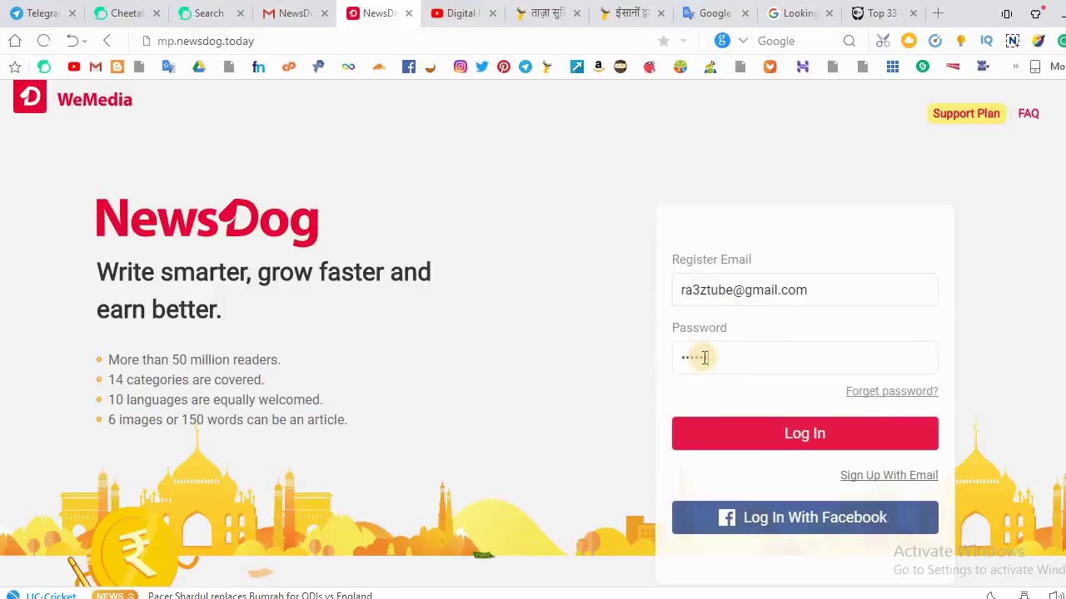Click the undo closed tab icon
Image resolution: width=1066 pixels, height=599 pixels.
click(x=72, y=41)
